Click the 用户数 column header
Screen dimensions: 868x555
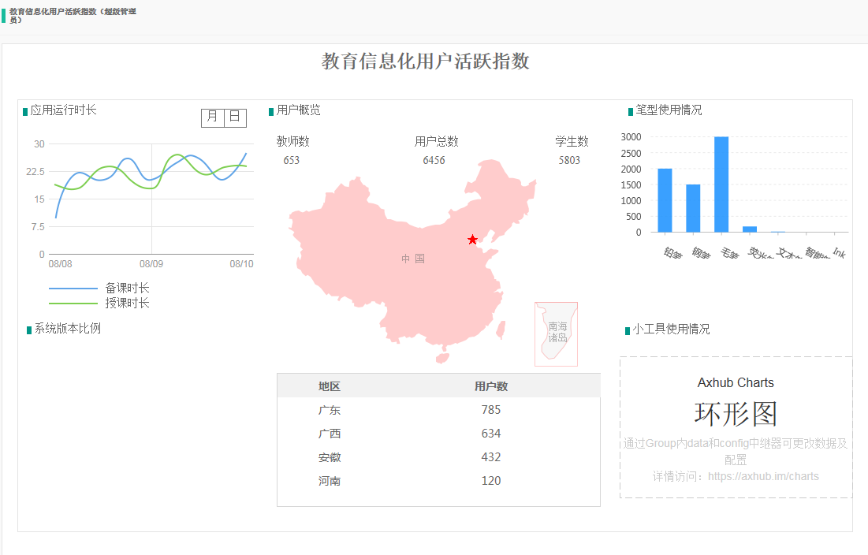[x=490, y=386]
